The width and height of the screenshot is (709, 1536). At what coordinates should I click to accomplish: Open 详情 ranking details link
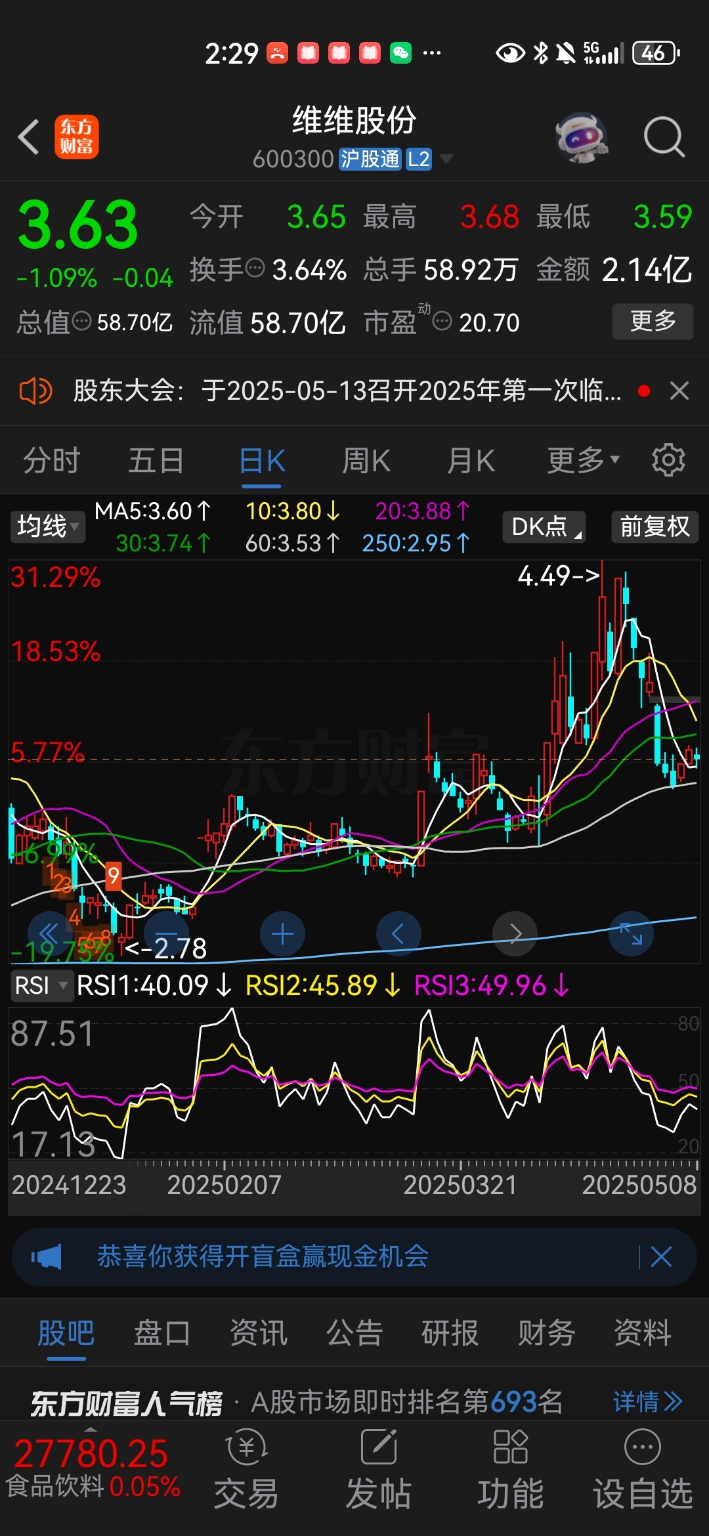pyautogui.click(x=648, y=1402)
